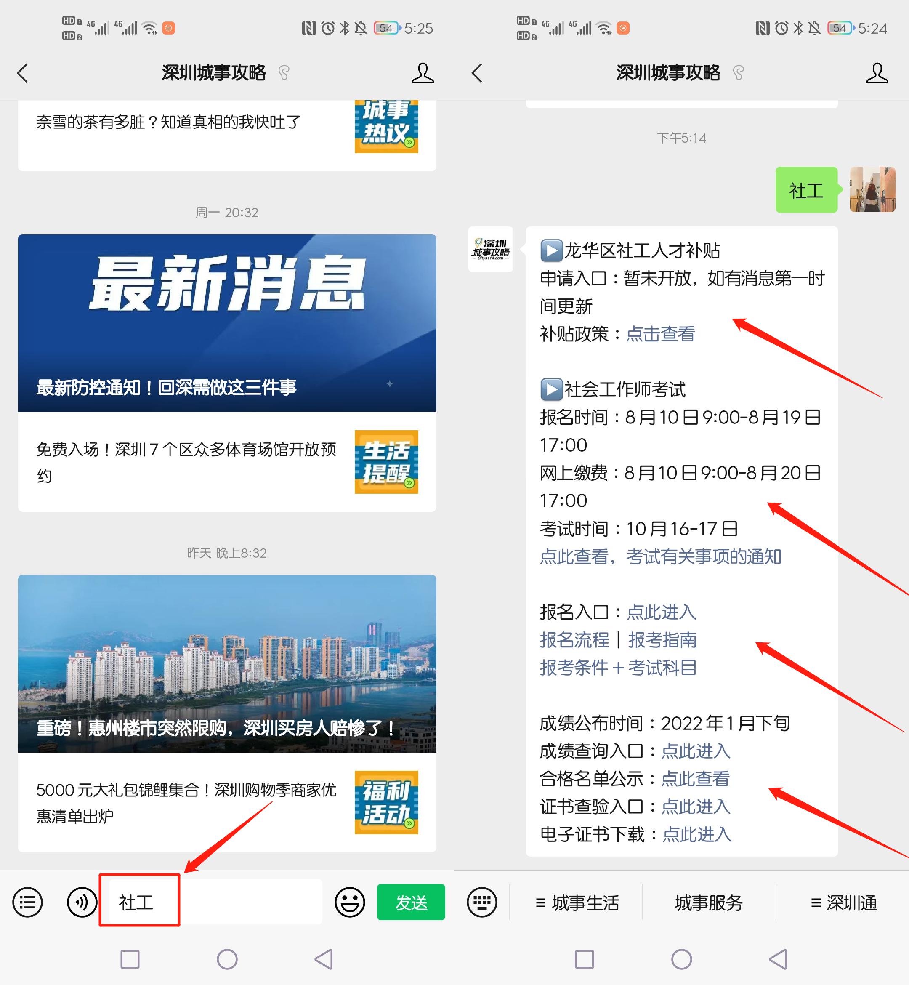This screenshot has width=909, height=985.
Task: Tap the 成绩查询入口 点此进入 link
Action: (x=695, y=751)
